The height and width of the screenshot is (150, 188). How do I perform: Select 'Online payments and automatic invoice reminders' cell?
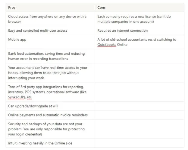[x=50, y=115]
